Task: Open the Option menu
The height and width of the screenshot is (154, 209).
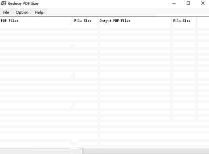Action: [22, 13]
